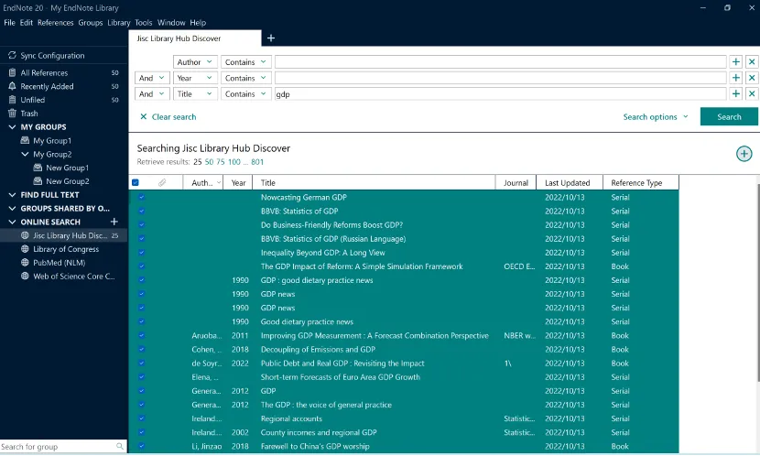Remove the Author search row

click(x=752, y=62)
